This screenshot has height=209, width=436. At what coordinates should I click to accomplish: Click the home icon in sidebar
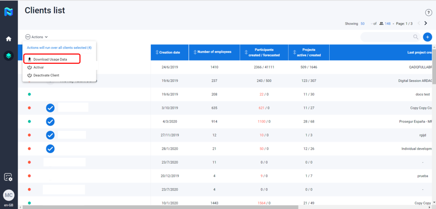point(9,39)
